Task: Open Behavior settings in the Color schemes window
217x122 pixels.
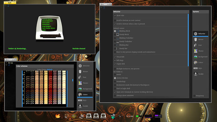Action: (85, 66)
